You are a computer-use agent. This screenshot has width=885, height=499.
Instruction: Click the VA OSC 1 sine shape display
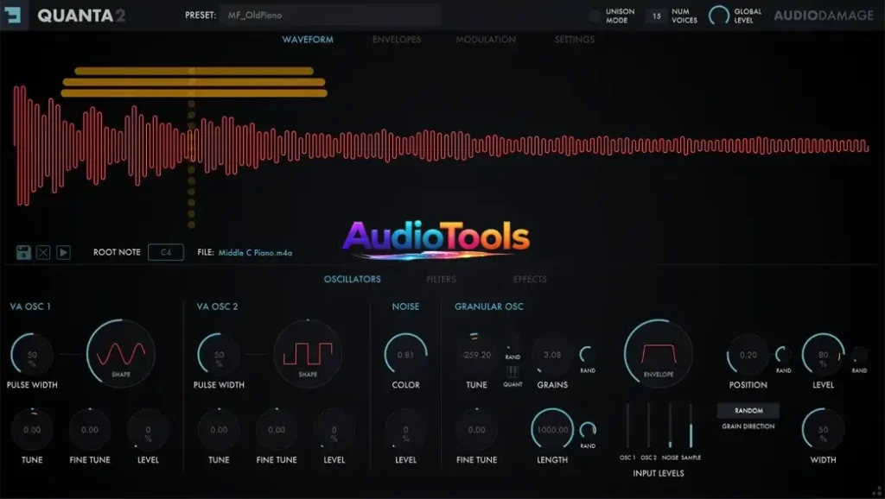tap(121, 354)
